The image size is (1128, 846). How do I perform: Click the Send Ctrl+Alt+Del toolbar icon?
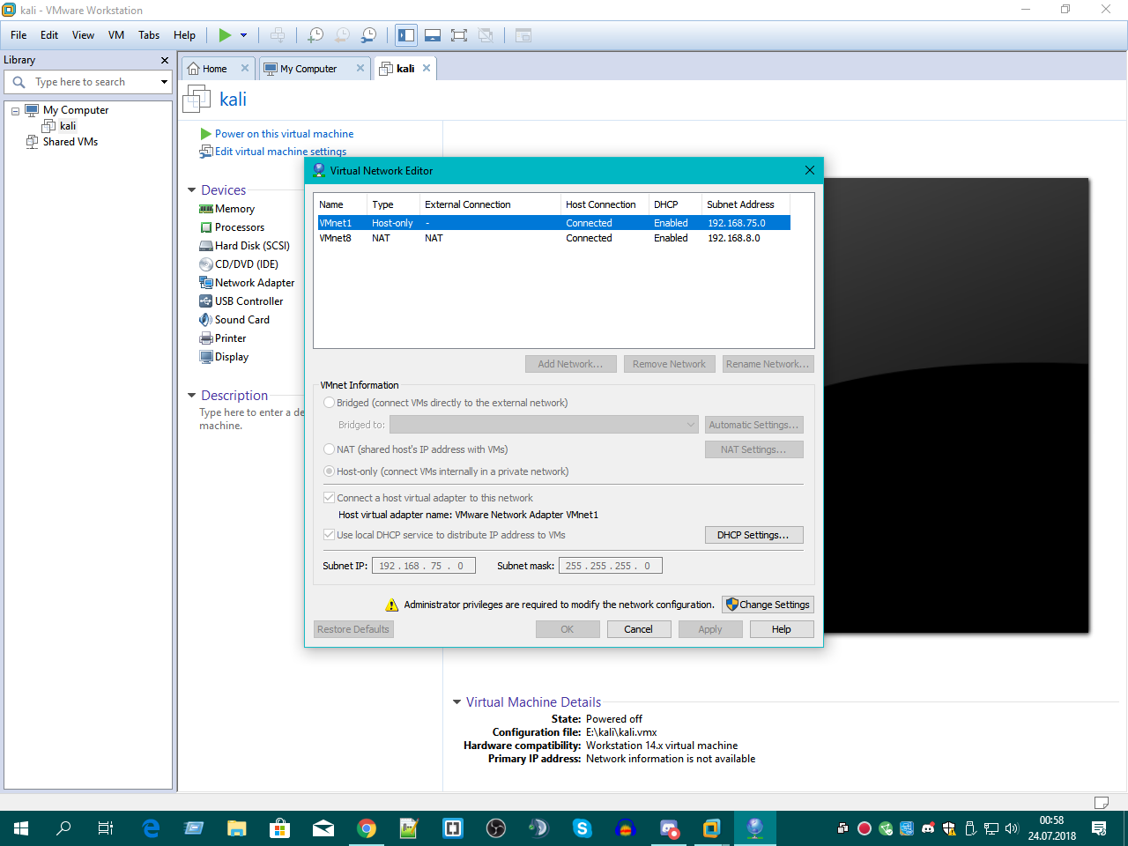(278, 35)
